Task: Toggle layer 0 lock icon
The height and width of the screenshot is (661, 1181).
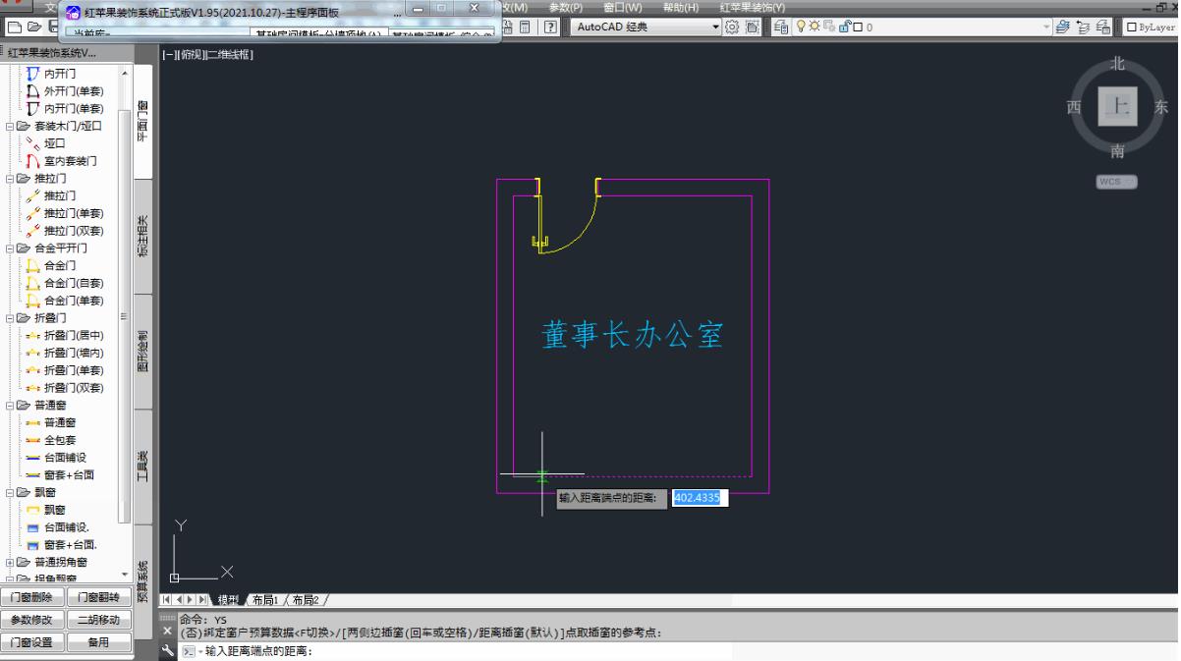Action: (x=844, y=28)
